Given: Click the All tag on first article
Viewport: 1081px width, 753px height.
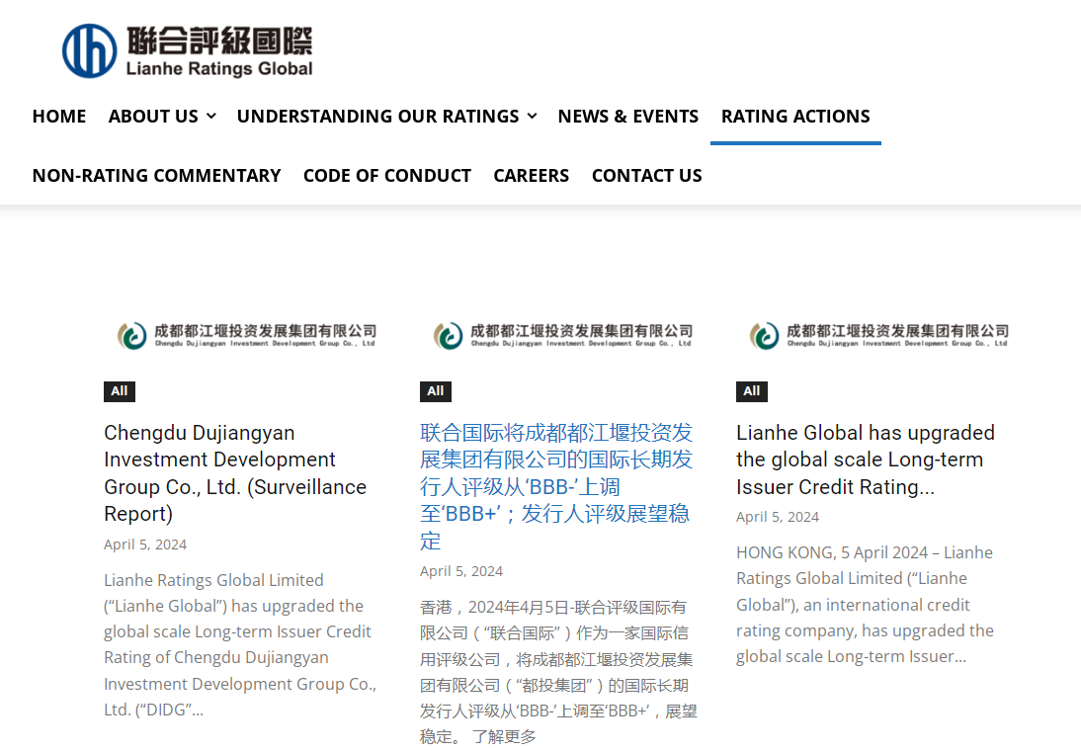Looking at the screenshot, I should (x=120, y=391).
